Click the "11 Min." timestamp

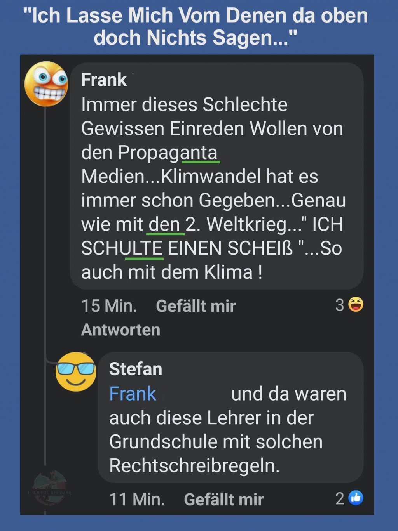click(x=137, y=500)
